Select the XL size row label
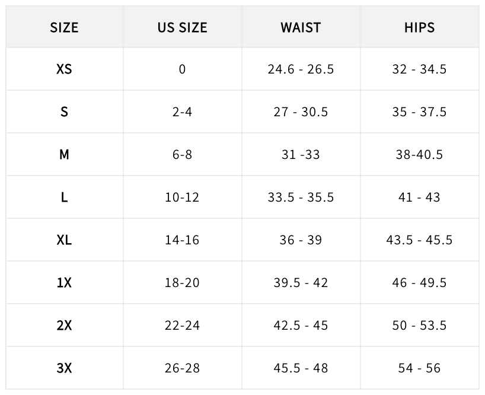485x395 pixels. 64,240
